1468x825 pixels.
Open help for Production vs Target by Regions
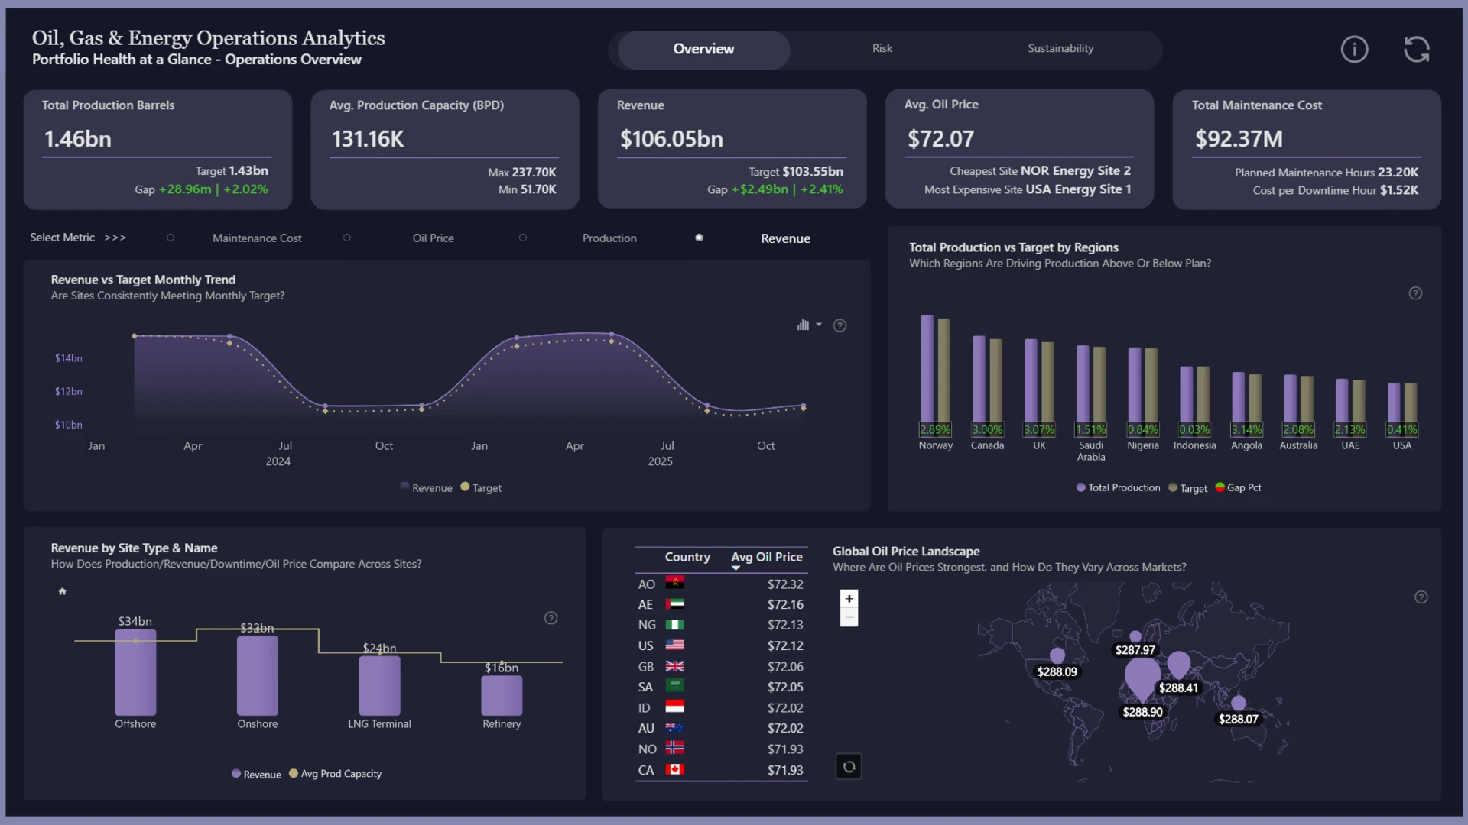coord(1415,293)
